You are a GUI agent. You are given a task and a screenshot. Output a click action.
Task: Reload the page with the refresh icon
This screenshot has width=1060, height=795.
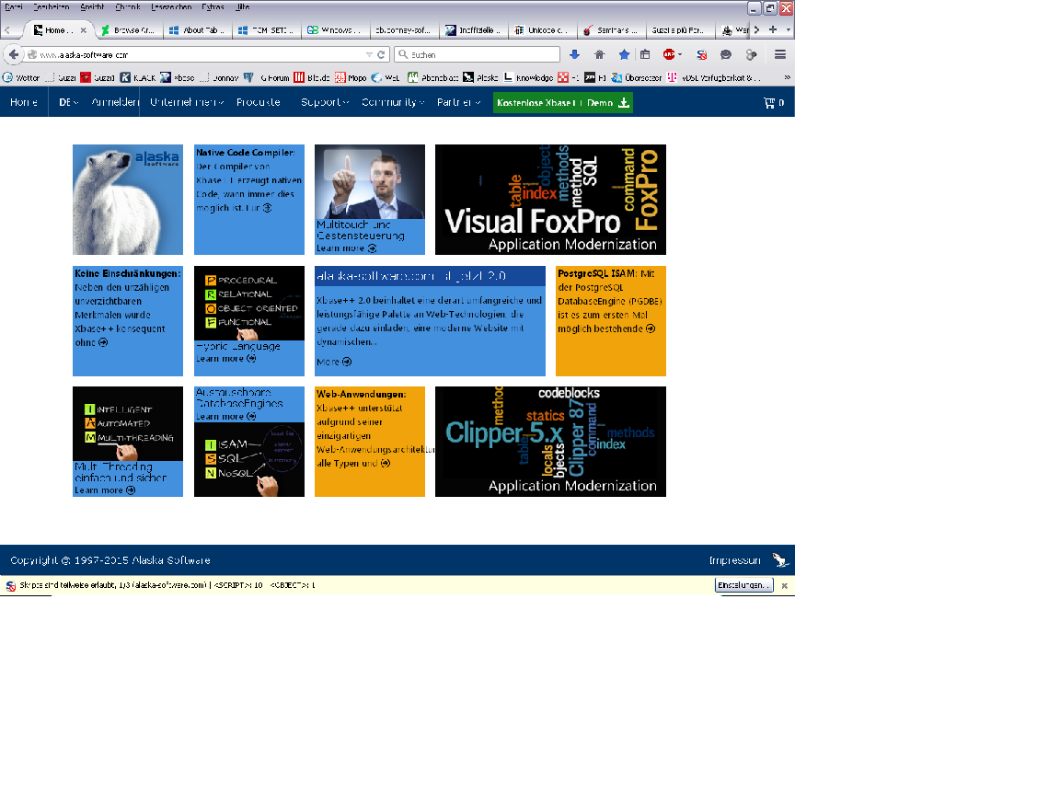[381, 55]
